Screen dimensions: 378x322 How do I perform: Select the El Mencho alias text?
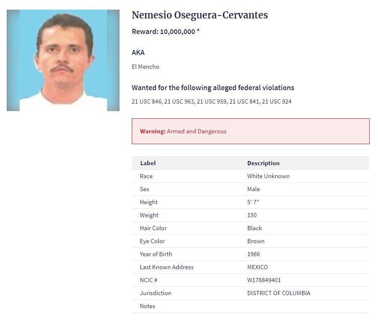pyautogui.click(x=145, y=67)
